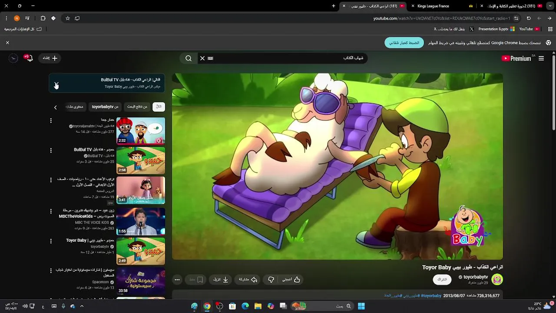
Task: Play the MBC The Voice Kids thumbnail
Action: pyautogui.click(x=141, y=221)
